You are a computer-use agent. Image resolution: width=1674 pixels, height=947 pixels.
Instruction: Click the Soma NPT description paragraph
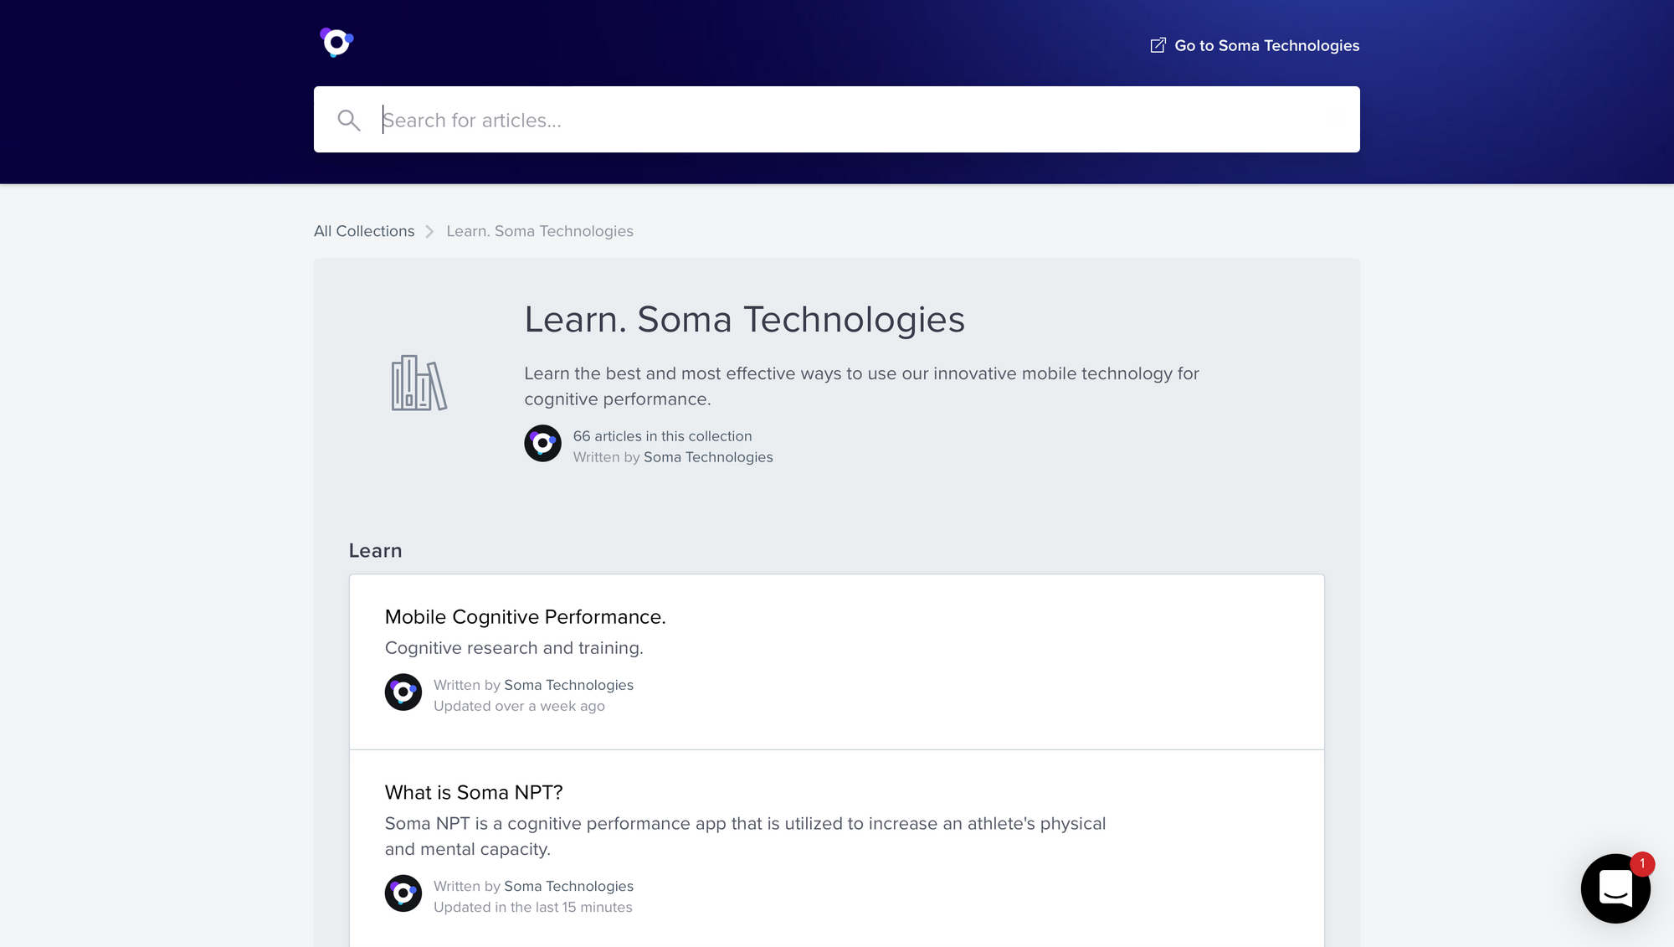[x=745, y=836]
